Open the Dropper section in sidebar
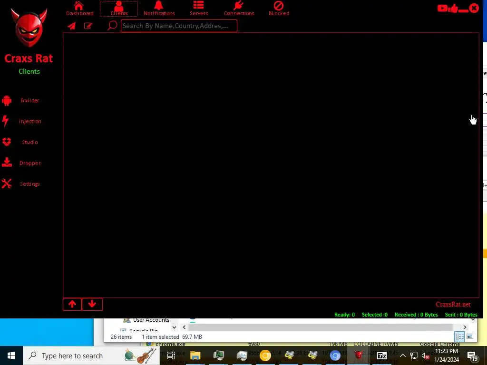The height and width of the screenshot is (365, 487). click(21, 163)
